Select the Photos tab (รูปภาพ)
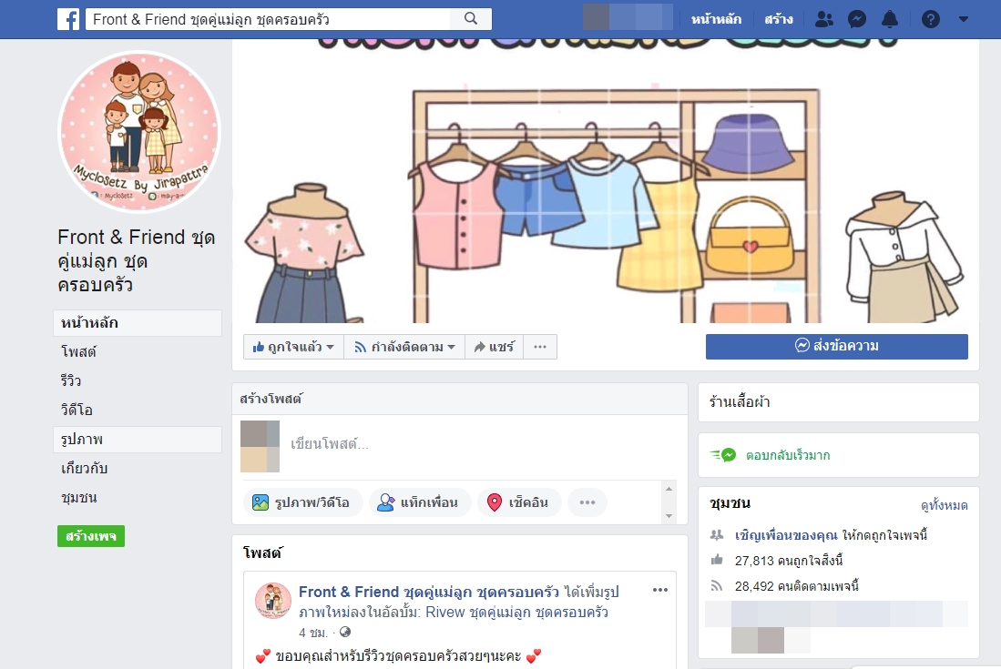Viewport: 1001px width, 669px height. point(82,440)
